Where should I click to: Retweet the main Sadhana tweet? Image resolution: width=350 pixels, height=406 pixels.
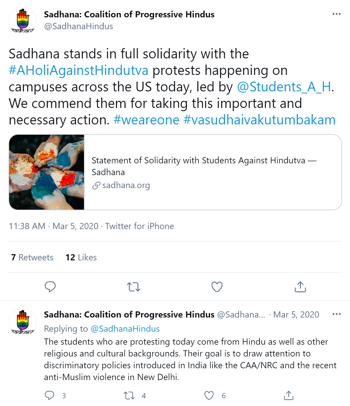(133, 287)
